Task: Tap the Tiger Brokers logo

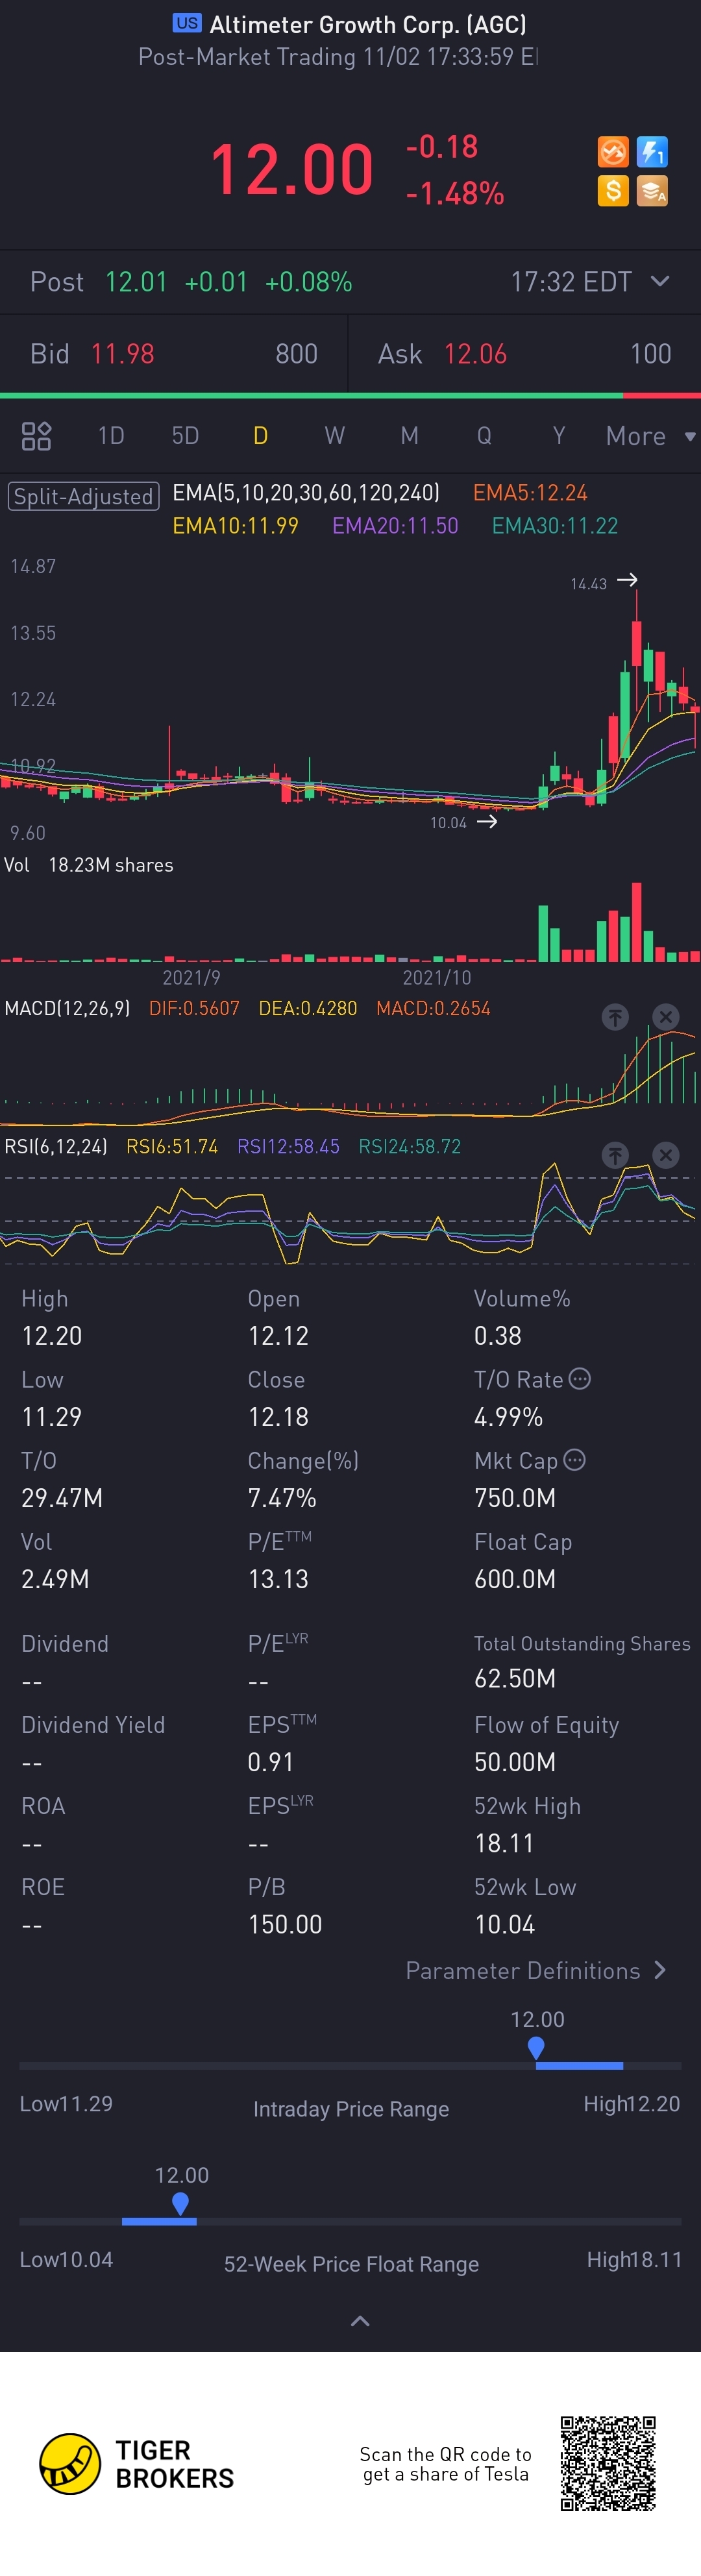Action: [136, 2464]
